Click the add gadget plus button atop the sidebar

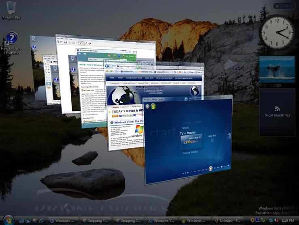point(277,6)
